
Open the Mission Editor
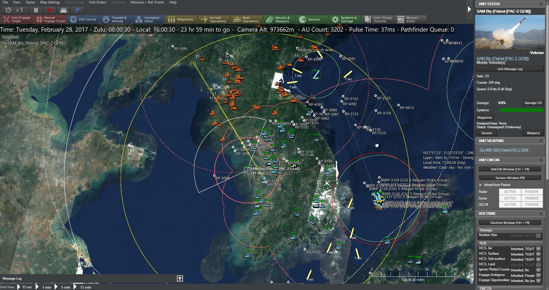click(x=410, y=19)
